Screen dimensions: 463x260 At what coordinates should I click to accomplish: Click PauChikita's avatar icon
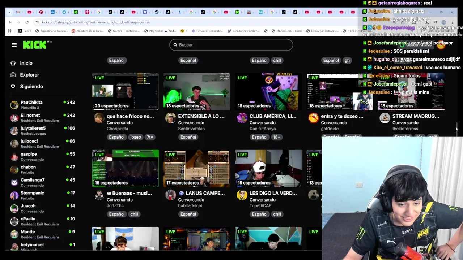(x=14, y=105)
